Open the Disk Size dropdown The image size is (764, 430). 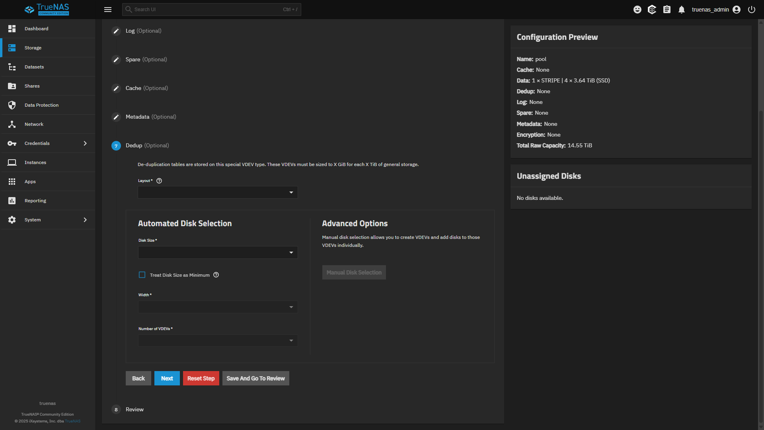[x=218, y=252]
